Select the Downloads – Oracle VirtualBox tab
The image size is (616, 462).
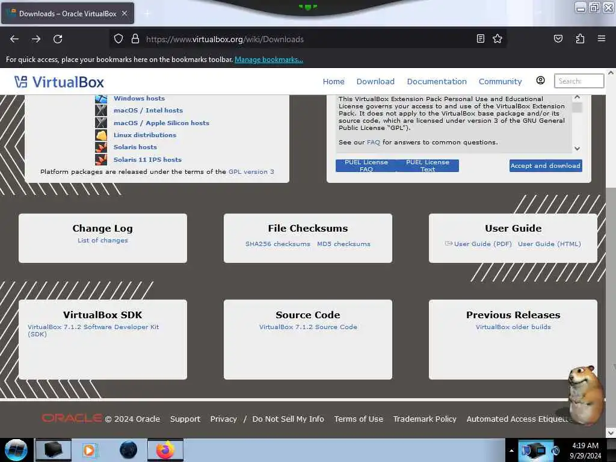pyautogui.click(x=67, y=13)
